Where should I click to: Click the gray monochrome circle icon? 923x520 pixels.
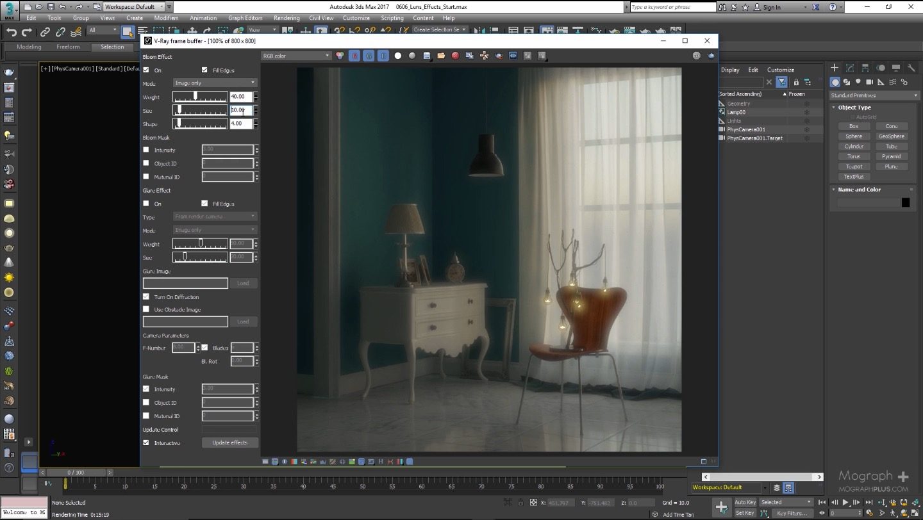click(412, 56)
